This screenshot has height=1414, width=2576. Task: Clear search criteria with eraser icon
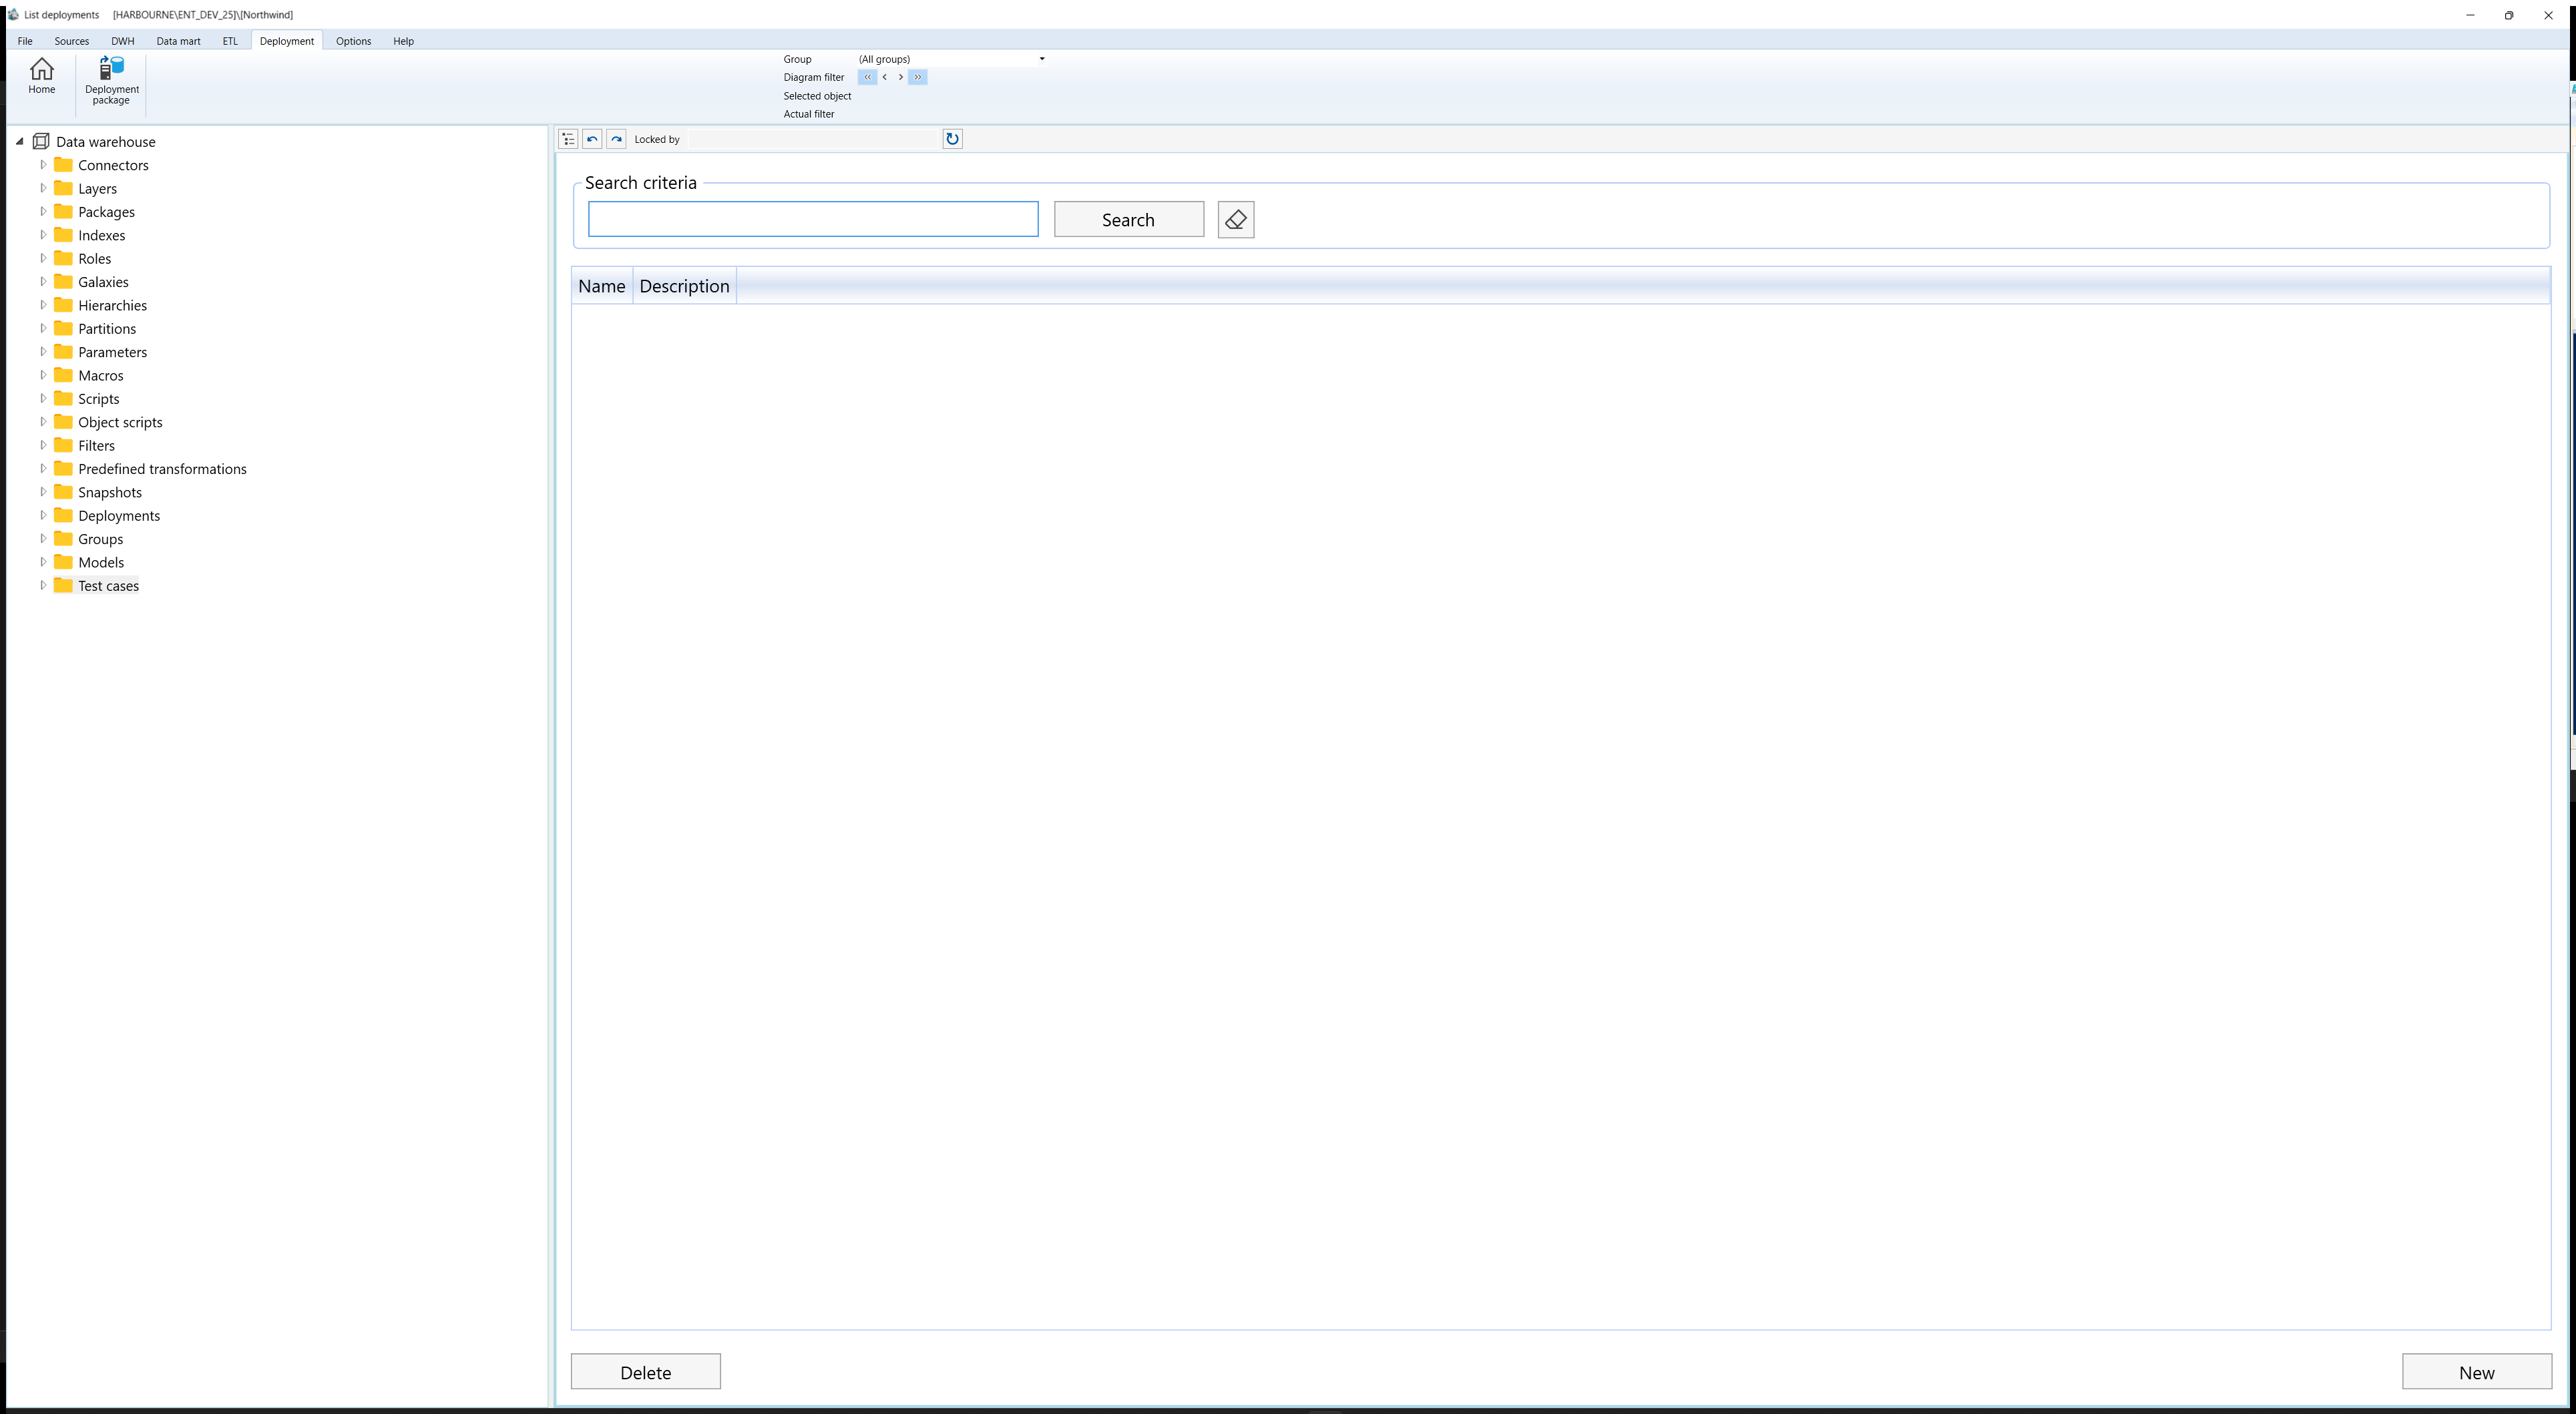point(1236,220)
